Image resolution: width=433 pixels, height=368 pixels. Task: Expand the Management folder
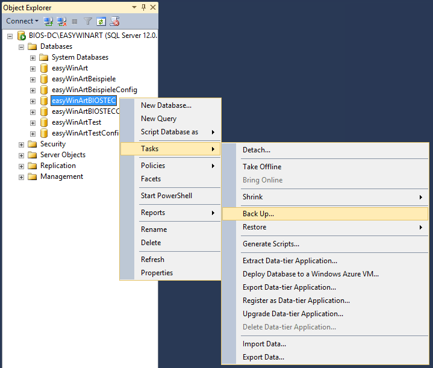pos(21,177)
